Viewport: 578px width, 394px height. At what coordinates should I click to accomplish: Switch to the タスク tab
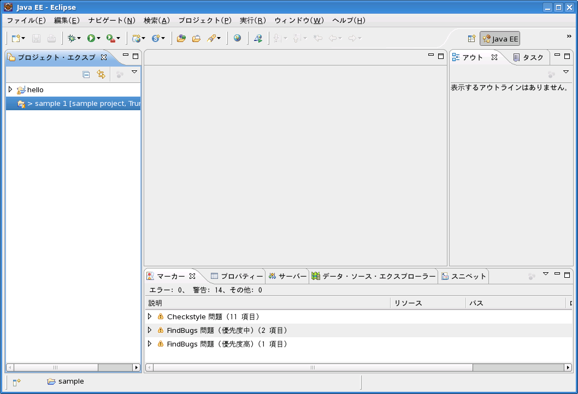pos(528,57)
